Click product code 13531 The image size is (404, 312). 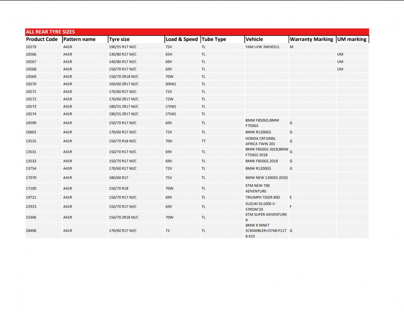[x=31, y=152]
